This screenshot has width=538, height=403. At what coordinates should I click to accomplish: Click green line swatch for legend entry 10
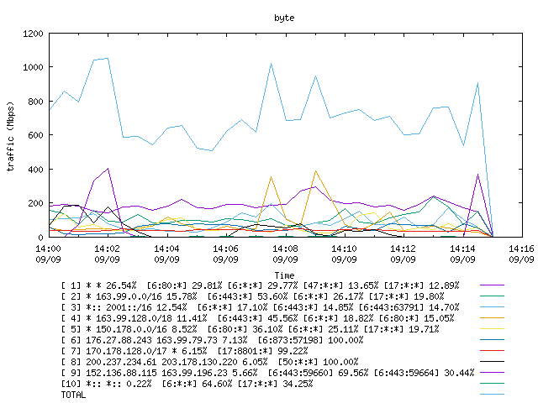click(492, 383)
